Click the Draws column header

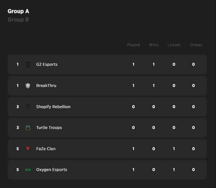(196, 45)
